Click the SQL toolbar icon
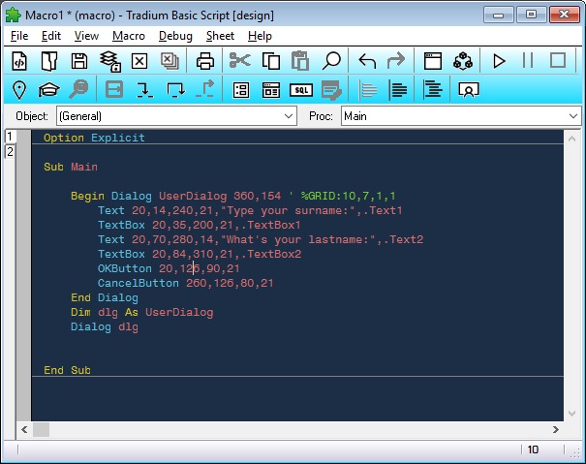 coord(302,90)
